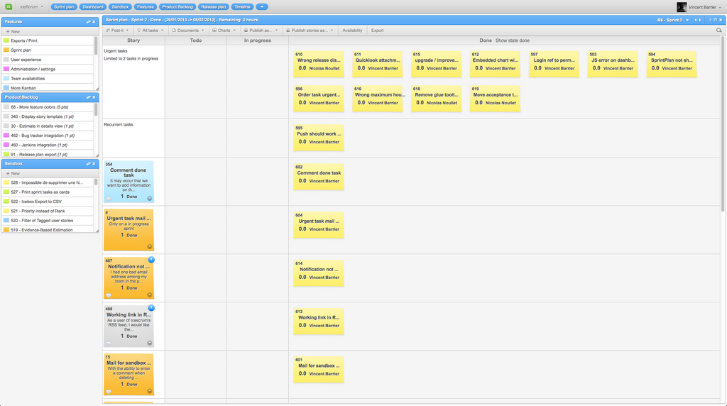The image size is (727, 406).
Task: Open the story 354 card menu arrow
Action: [x=150, y=198]
